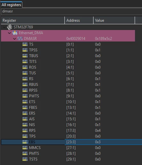Click the ETS bit range [10:1]

[71, 102]
